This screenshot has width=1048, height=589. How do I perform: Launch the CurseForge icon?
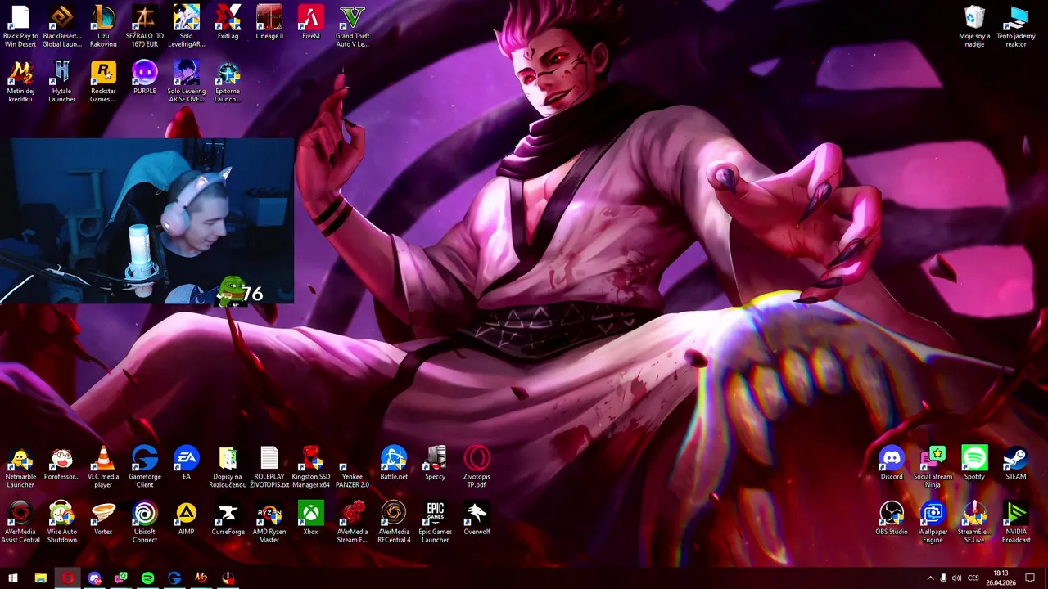click(x=228, y=518)
